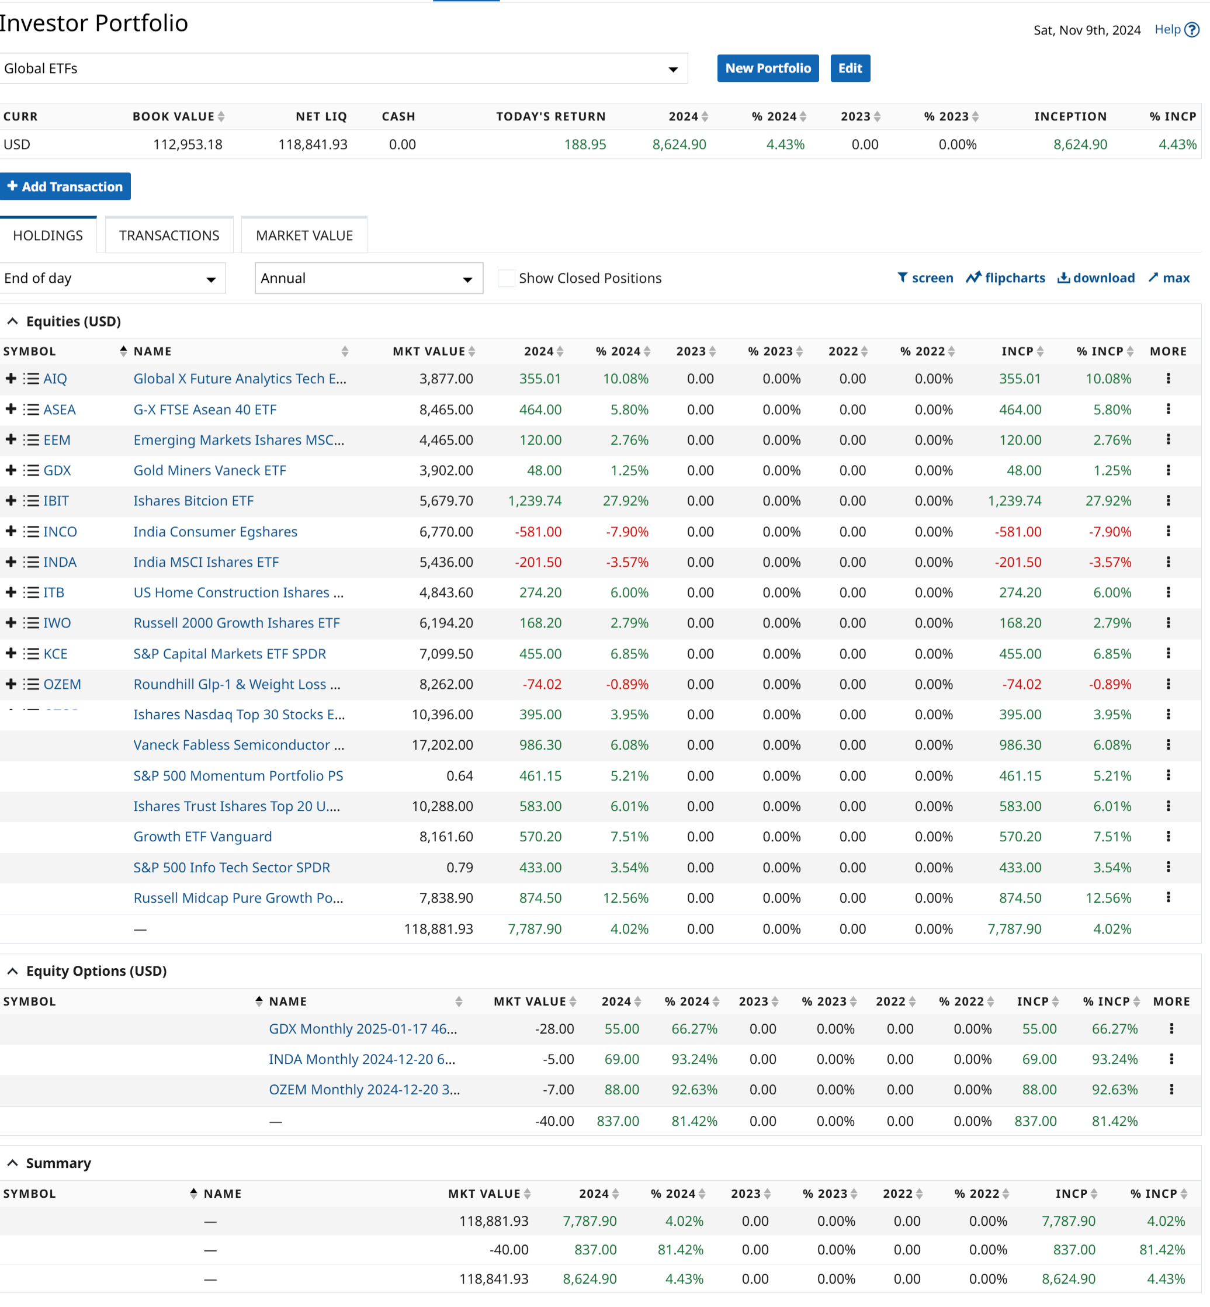Switch to the Market Value tab
1210x1307 pixels.
(x=304, y=235)
